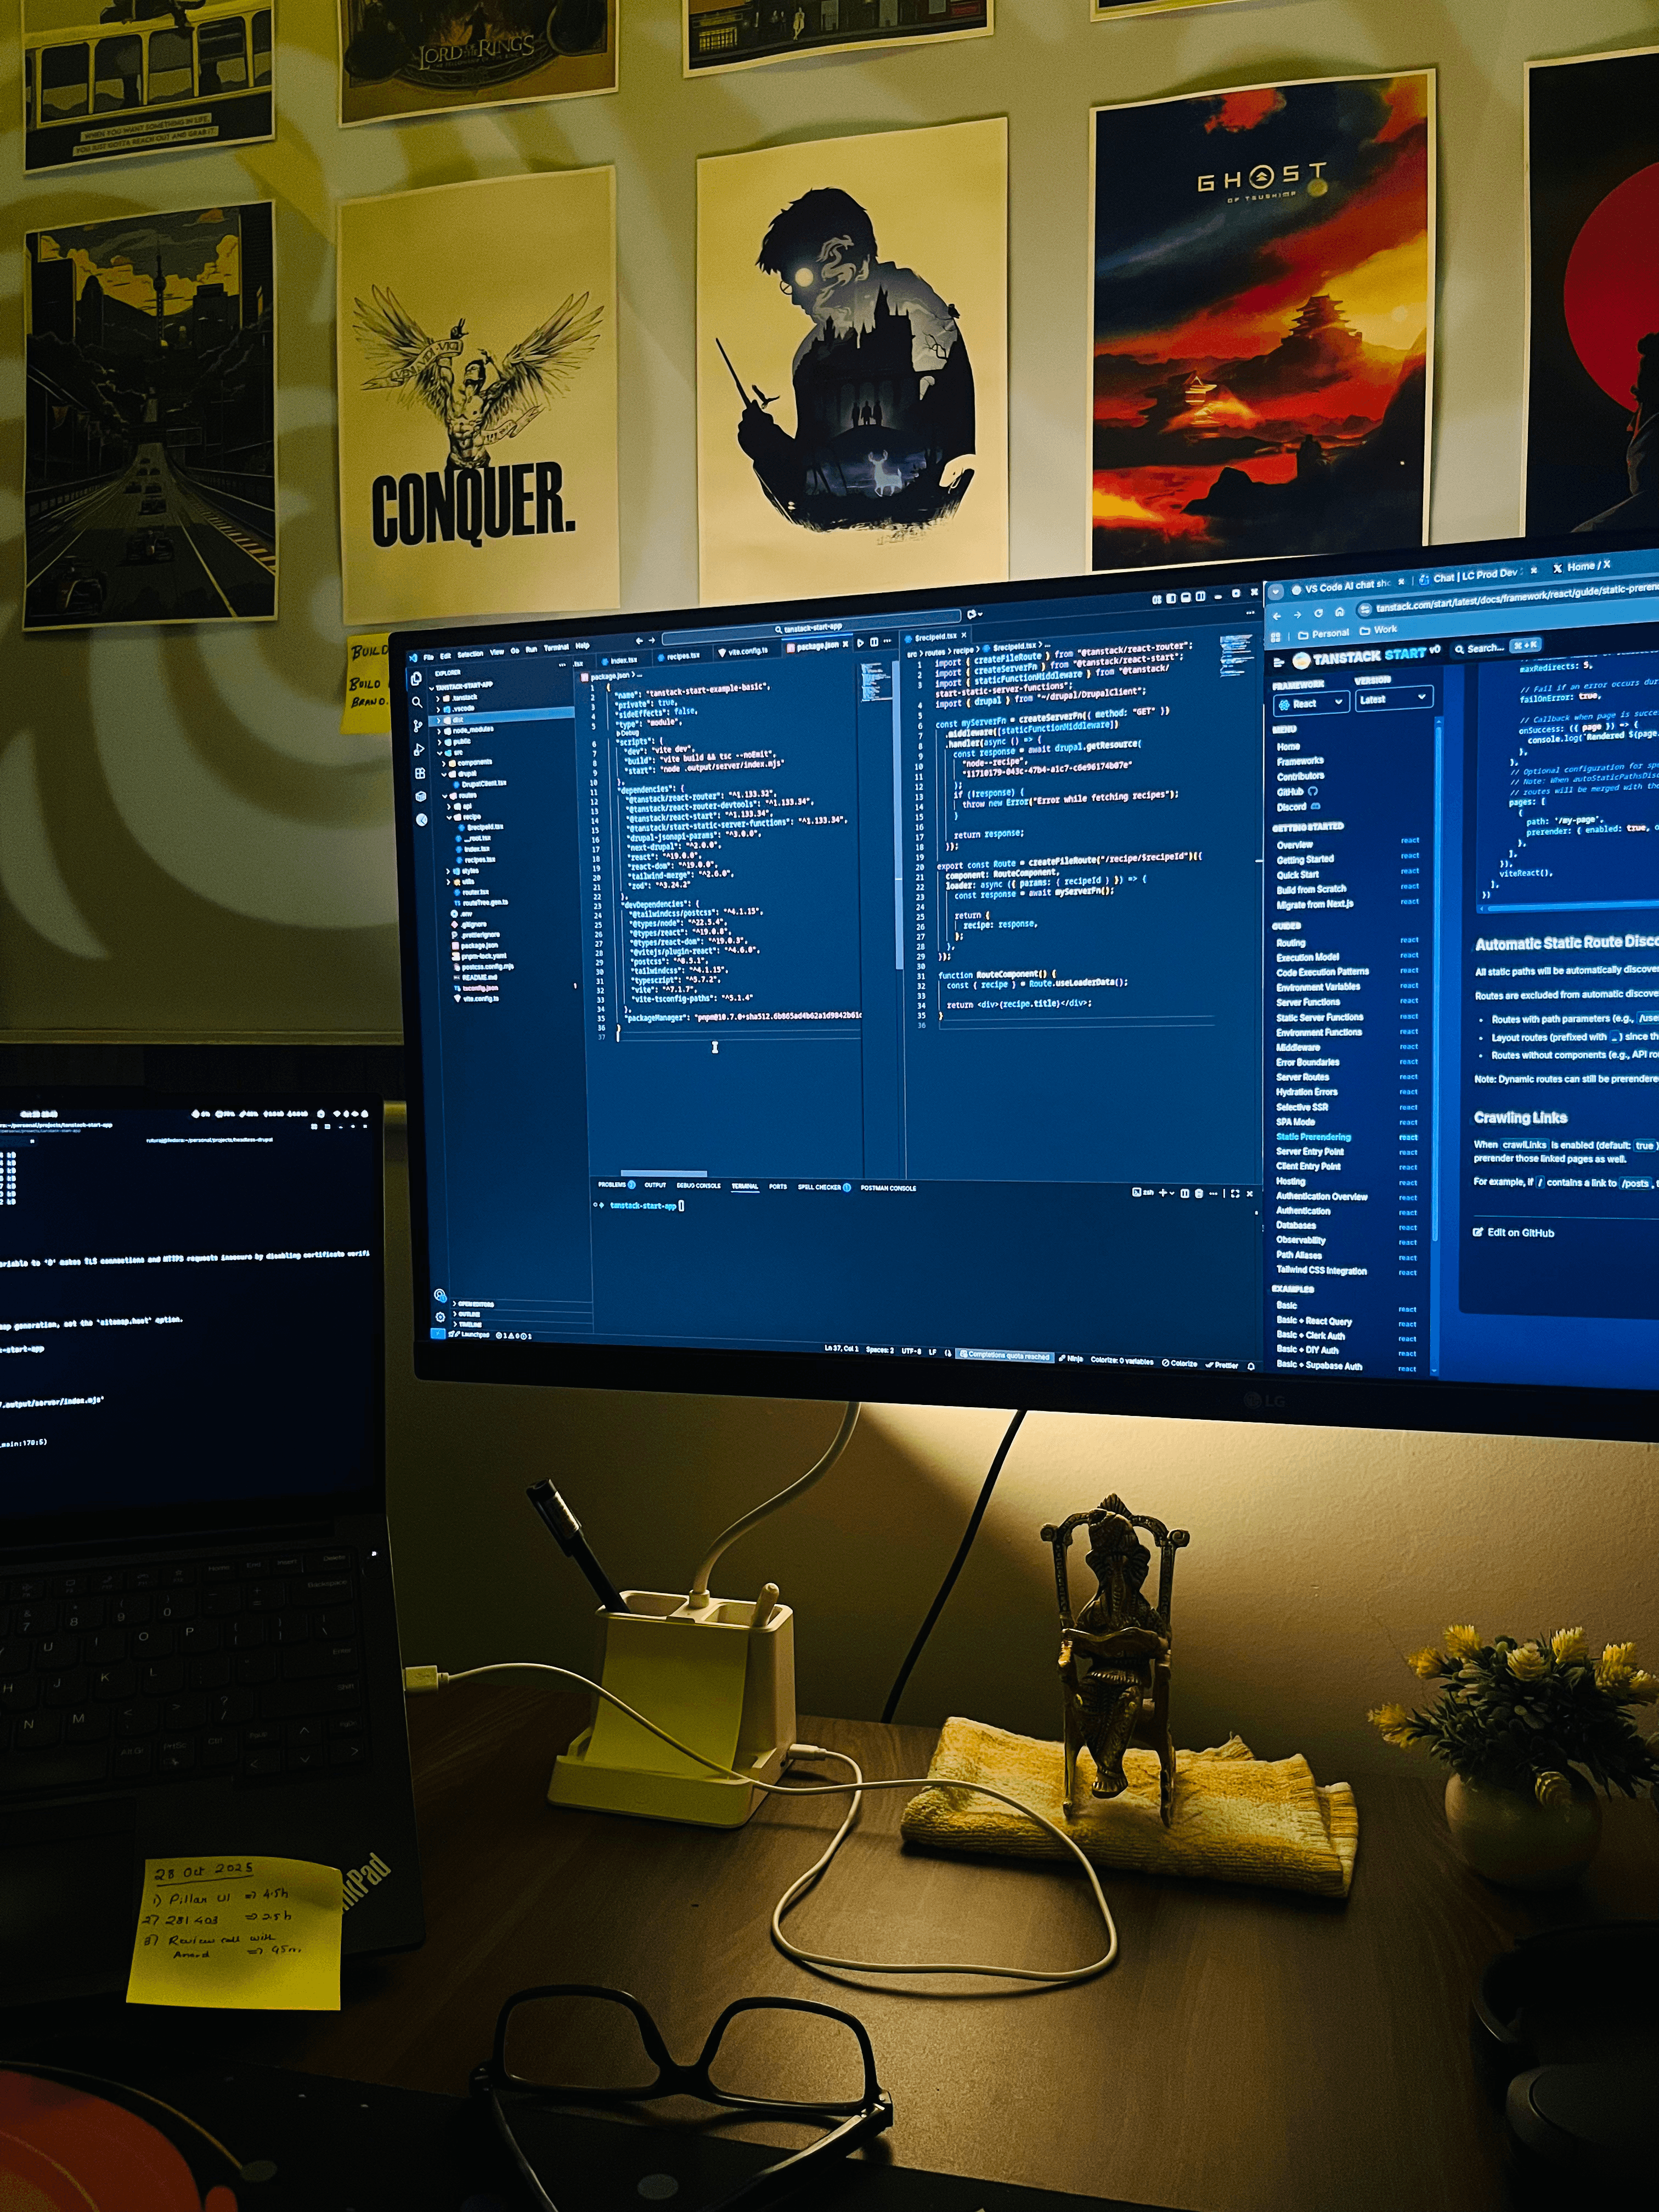Open the notifications bell in status bar
This screenshot has width=1659, height=2212.
tap(1250, 1366)
